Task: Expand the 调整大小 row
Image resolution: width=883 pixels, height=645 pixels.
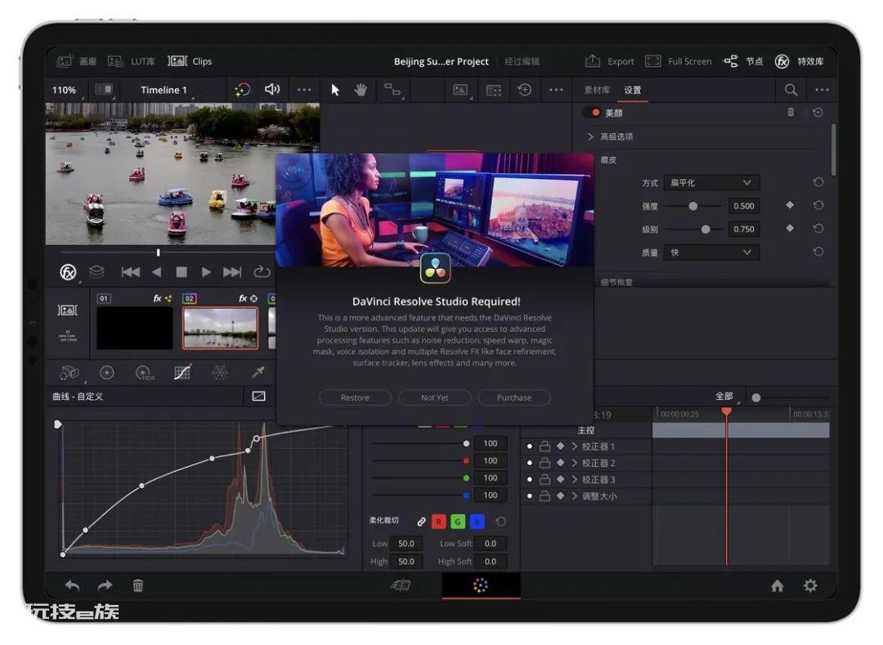Action: coord(575,496)
